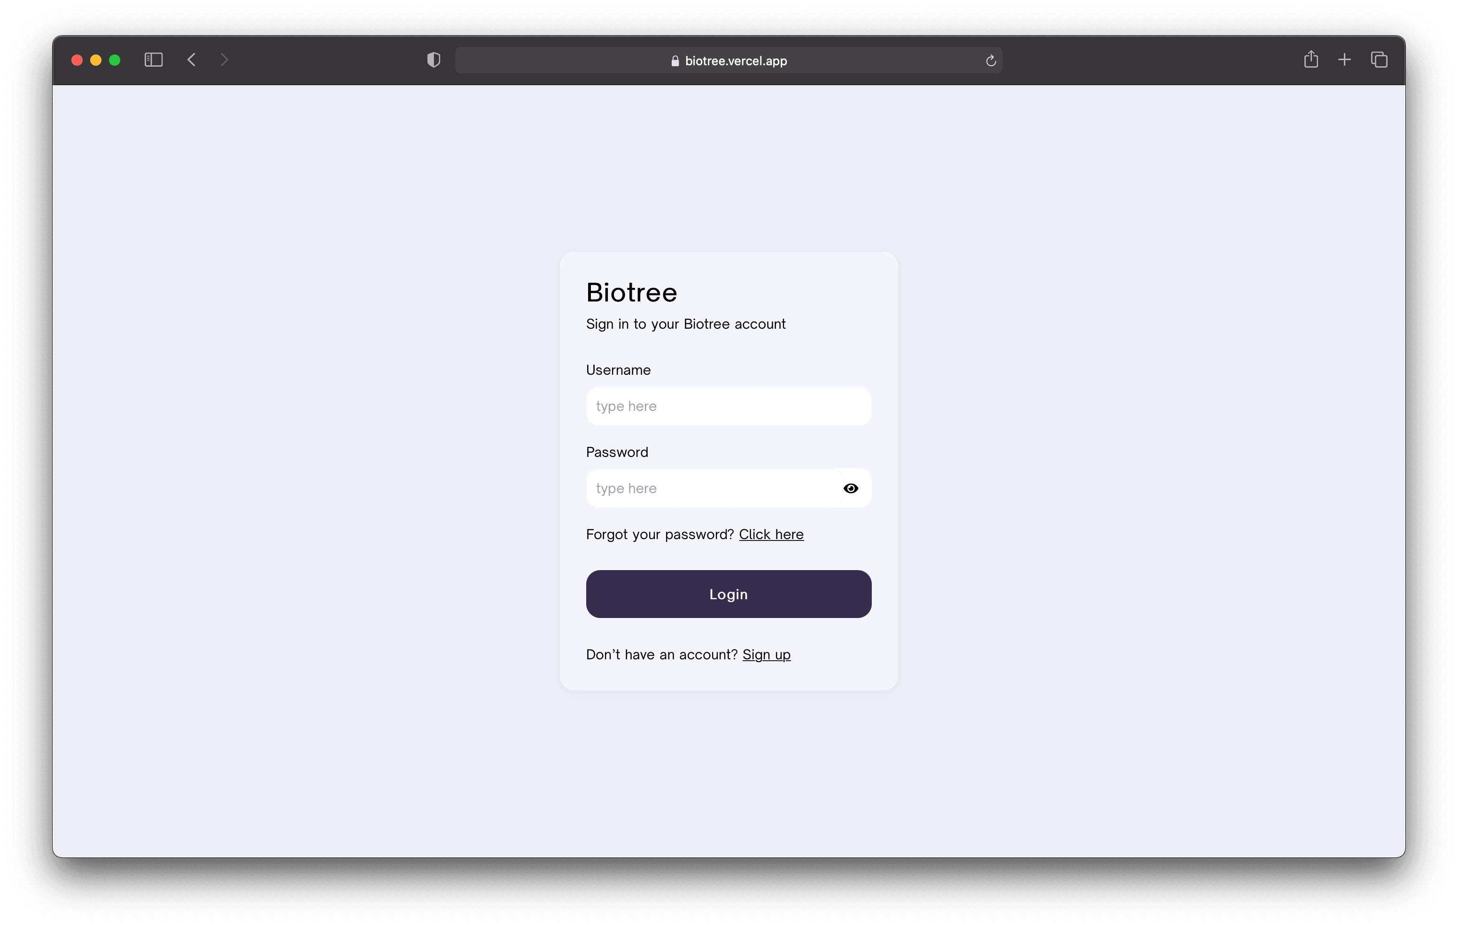Follow the "Click here" forgot-password link
Screen dimensions: 1458x927
(x=771, y=534)
